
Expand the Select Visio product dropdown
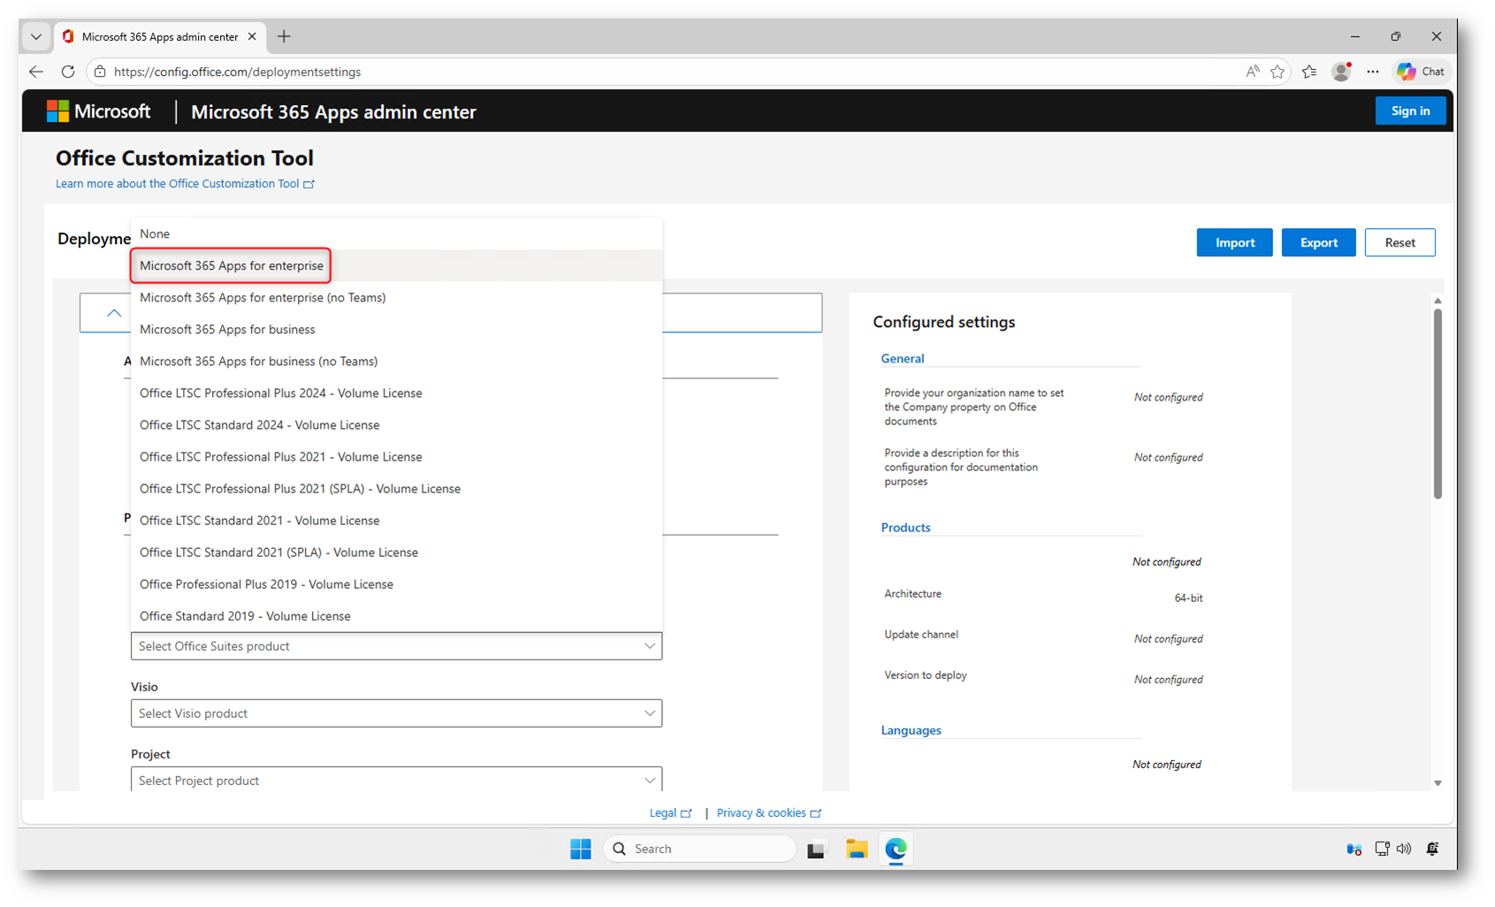[x=396, y=713]
